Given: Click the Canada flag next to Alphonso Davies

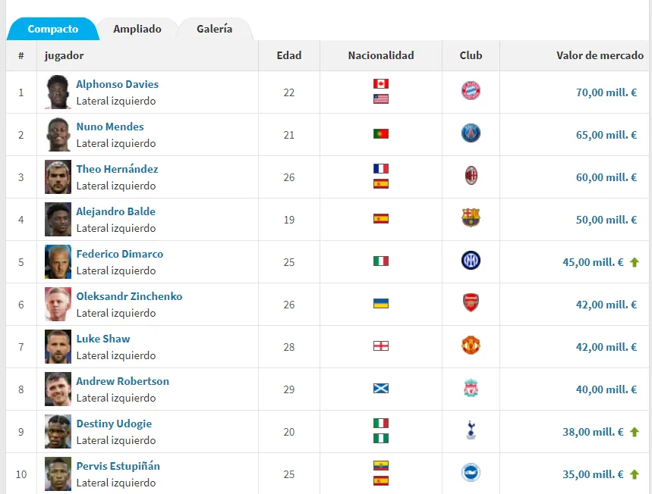Looking at the screenshot, I should pos(380,85).
